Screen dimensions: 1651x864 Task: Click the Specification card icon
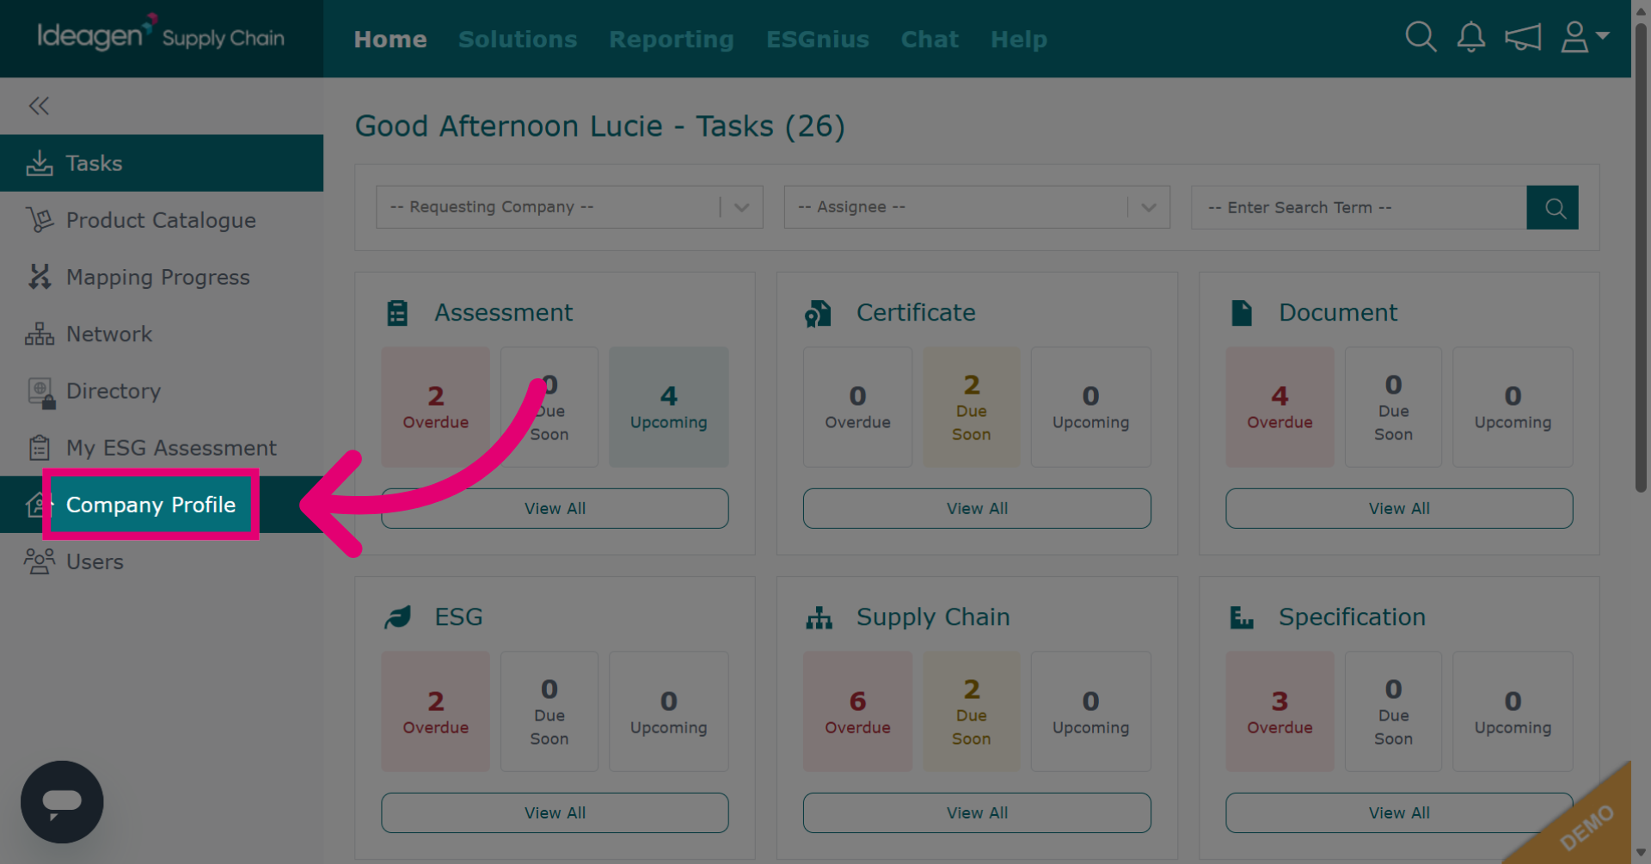1242,617
